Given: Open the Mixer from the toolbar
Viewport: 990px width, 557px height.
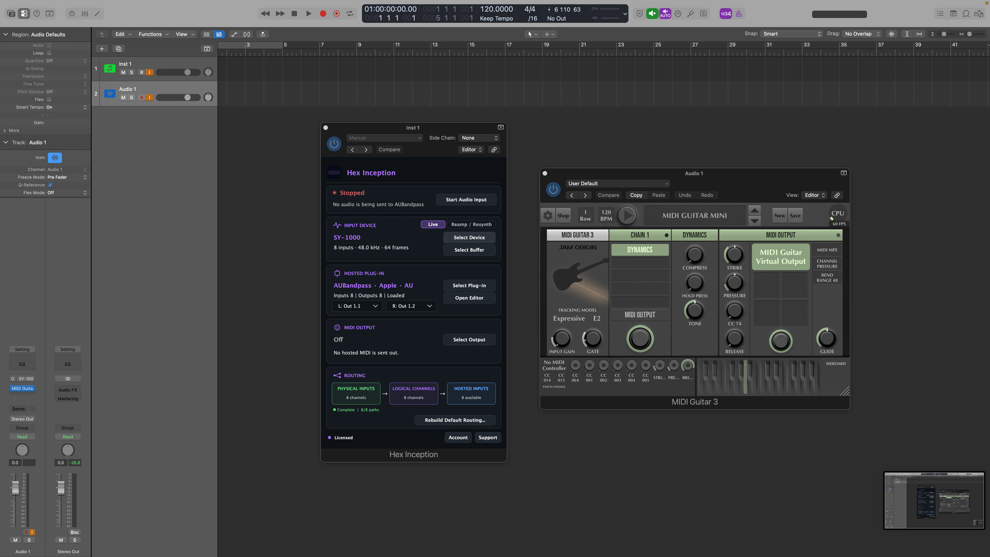Looking at the screenshot, I should point(85,13).
